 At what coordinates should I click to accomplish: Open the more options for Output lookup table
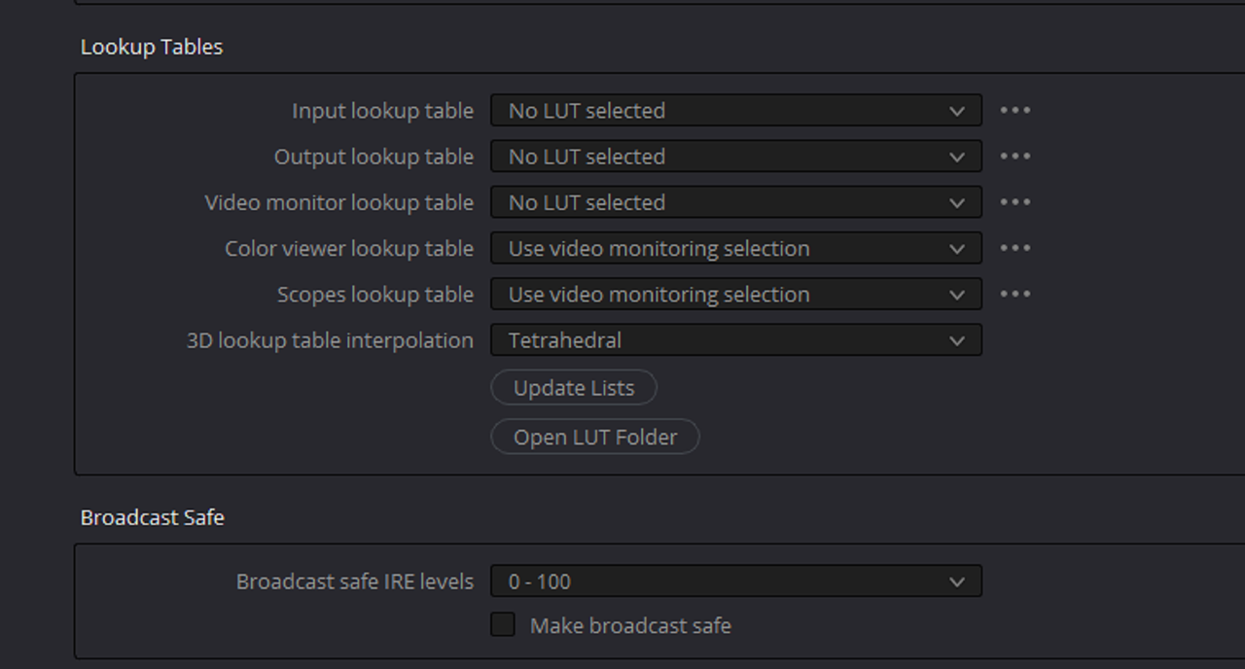pyautogui.click(x=1014, y=157)
